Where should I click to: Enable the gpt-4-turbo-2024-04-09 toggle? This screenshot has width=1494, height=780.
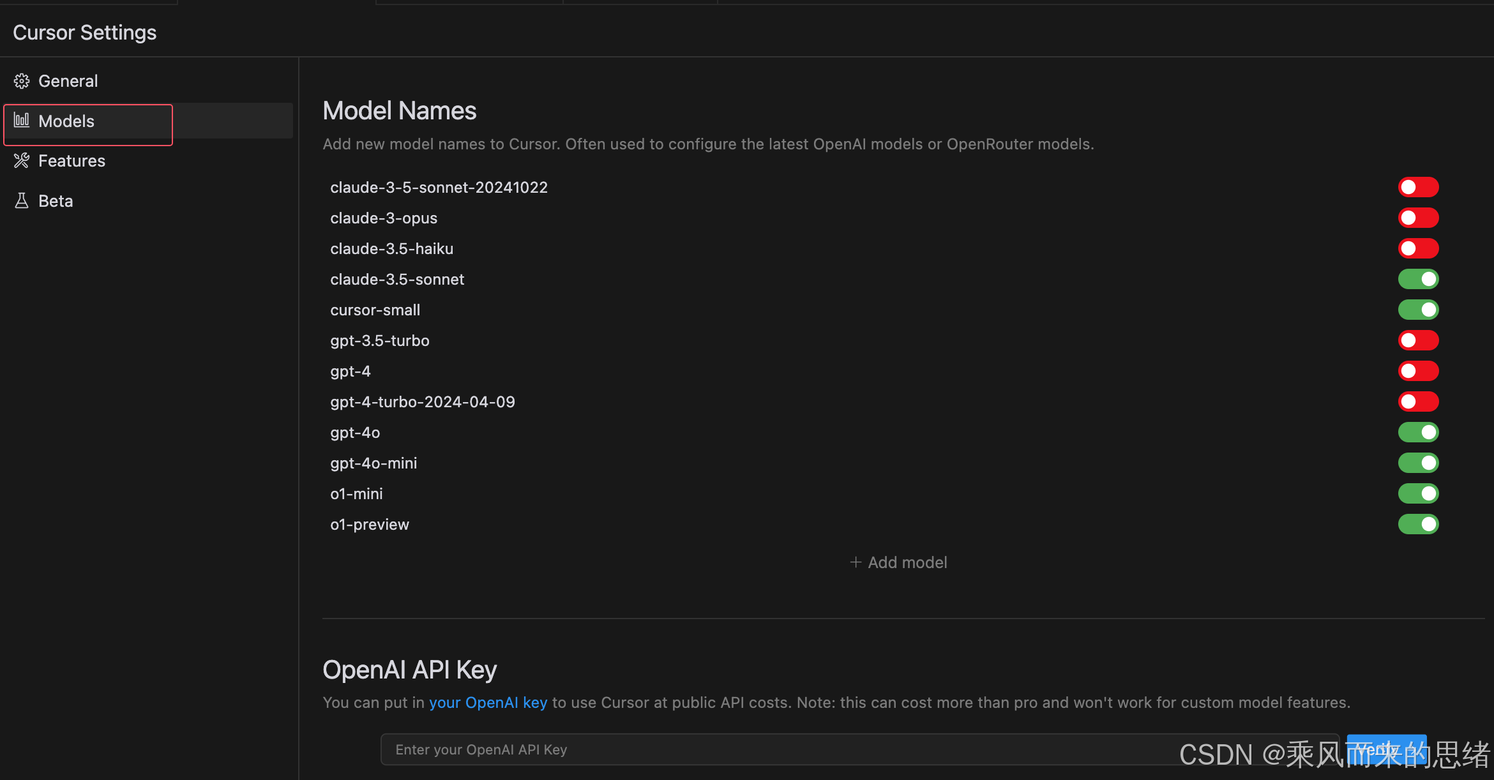tap(1418, 401)
